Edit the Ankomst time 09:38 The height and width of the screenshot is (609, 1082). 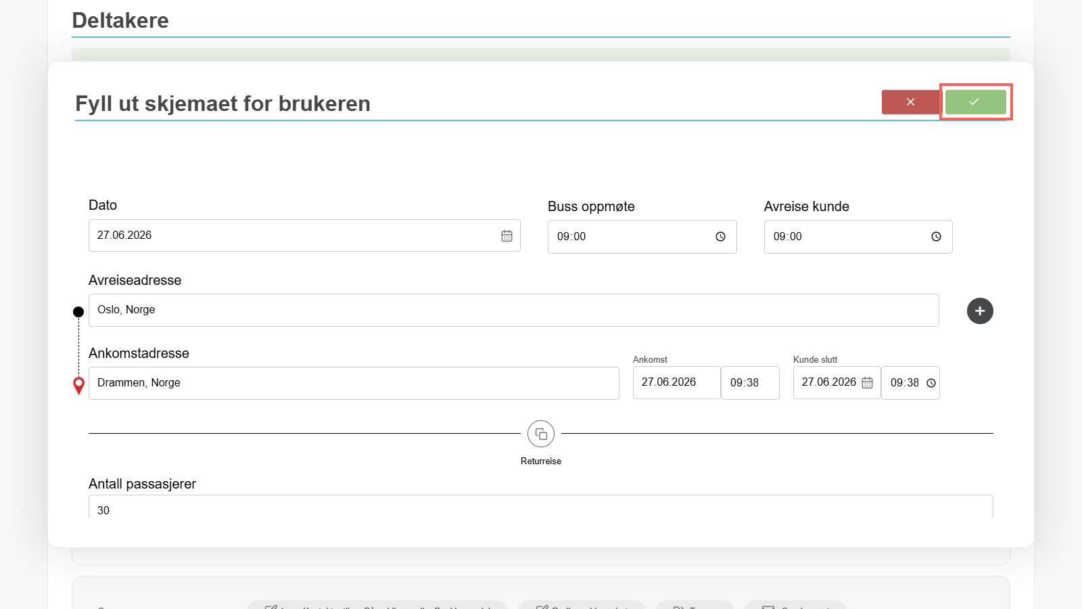point(750,383)
